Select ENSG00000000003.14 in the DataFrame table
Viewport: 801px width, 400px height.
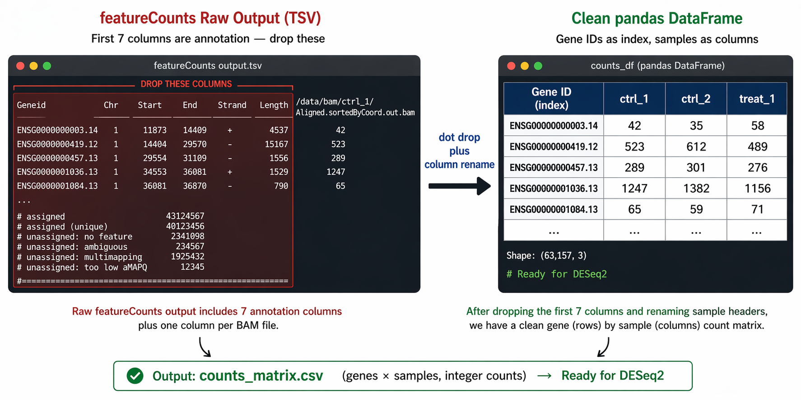pyautogui.click(x=554, y=126)
